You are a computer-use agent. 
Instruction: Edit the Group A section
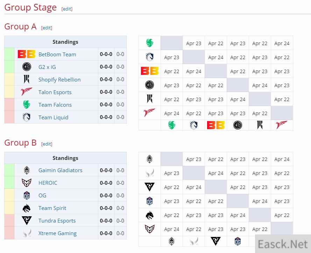(47, 28)
